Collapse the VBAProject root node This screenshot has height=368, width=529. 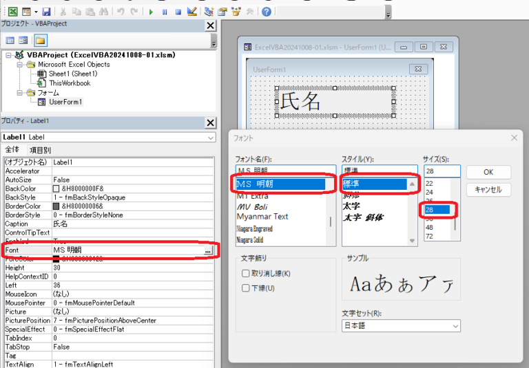(8, 55)
